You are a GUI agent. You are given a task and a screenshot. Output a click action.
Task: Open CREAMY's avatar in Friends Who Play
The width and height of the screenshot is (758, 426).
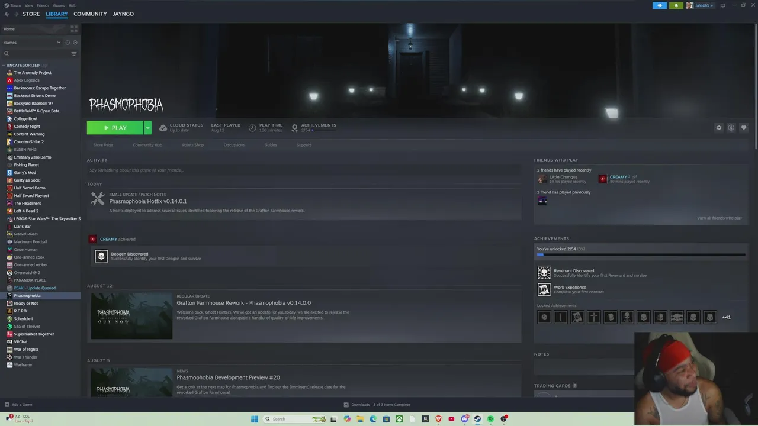pos(603,179)
